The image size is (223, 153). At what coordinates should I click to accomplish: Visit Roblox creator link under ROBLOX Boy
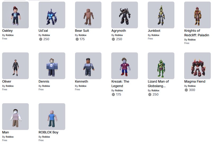(46, 137)
